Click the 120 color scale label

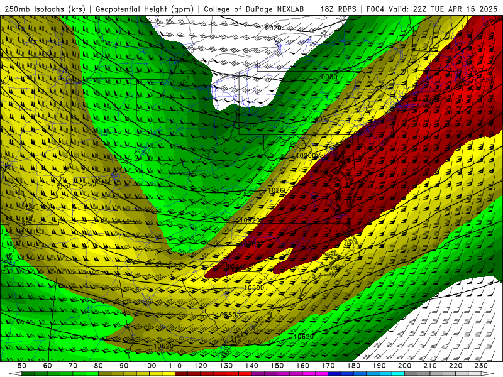pos(201,366)
